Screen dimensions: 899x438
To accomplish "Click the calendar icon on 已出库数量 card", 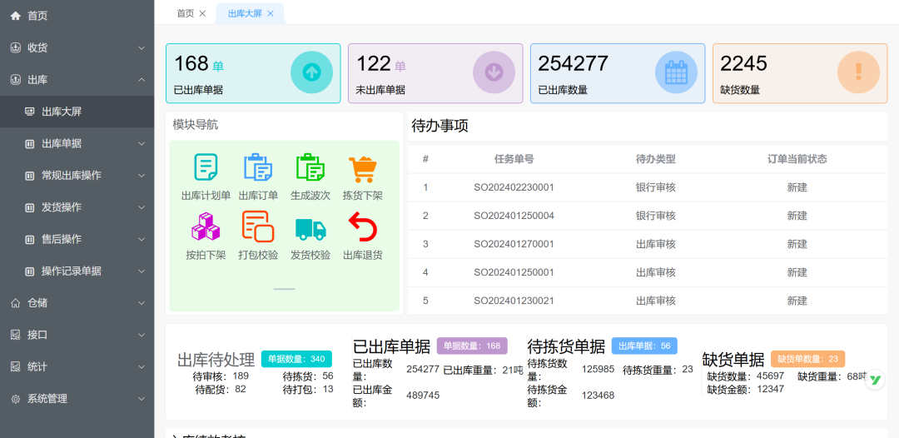I will pos(676,72).
